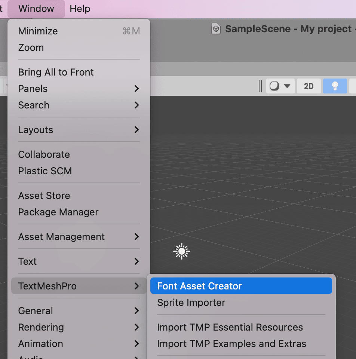This screenshot has height=359, width=356.
Task: Expand the General submenu
Action: coord(79,311)
